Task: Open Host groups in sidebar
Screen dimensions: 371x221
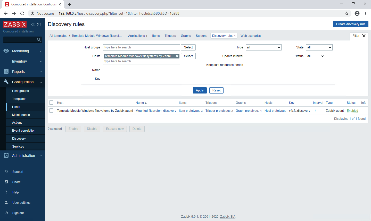Action: pyautogui.click(x=26, y=91)
